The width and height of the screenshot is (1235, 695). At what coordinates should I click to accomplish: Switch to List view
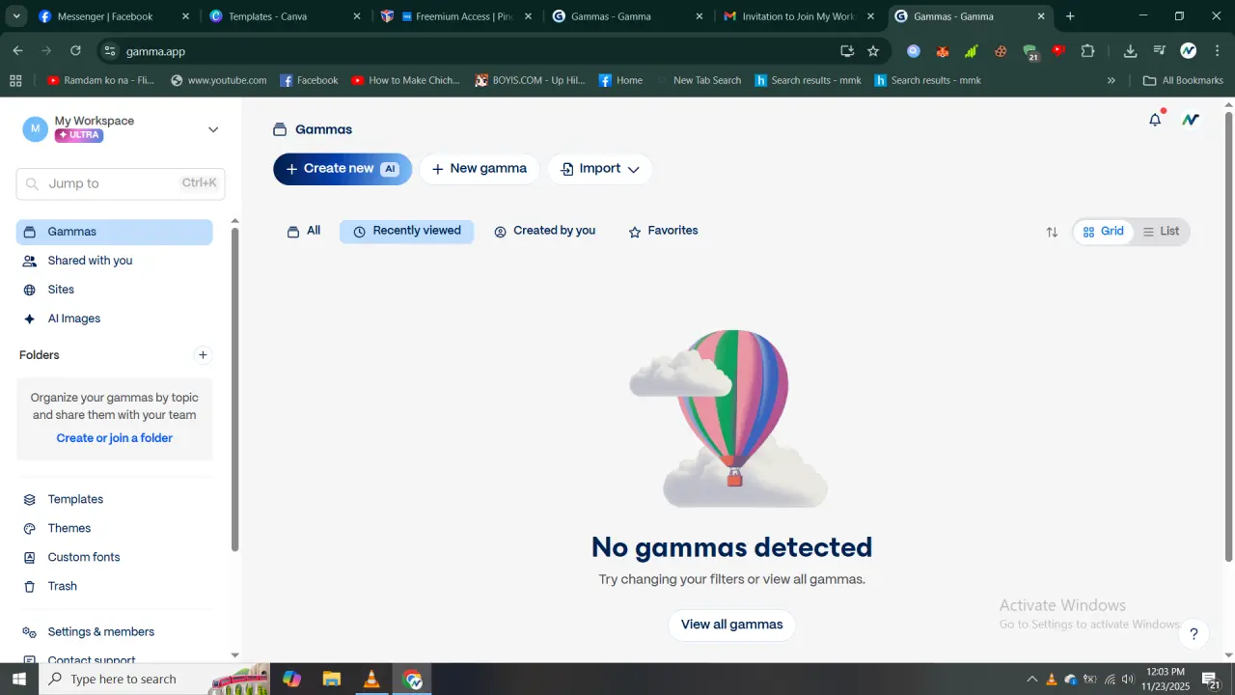[x=1161, y=232]
